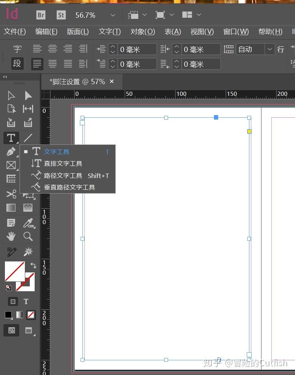This screenshot has height=375, width=295.
Task: Select the Direct Selection tool
Action: 28,96
